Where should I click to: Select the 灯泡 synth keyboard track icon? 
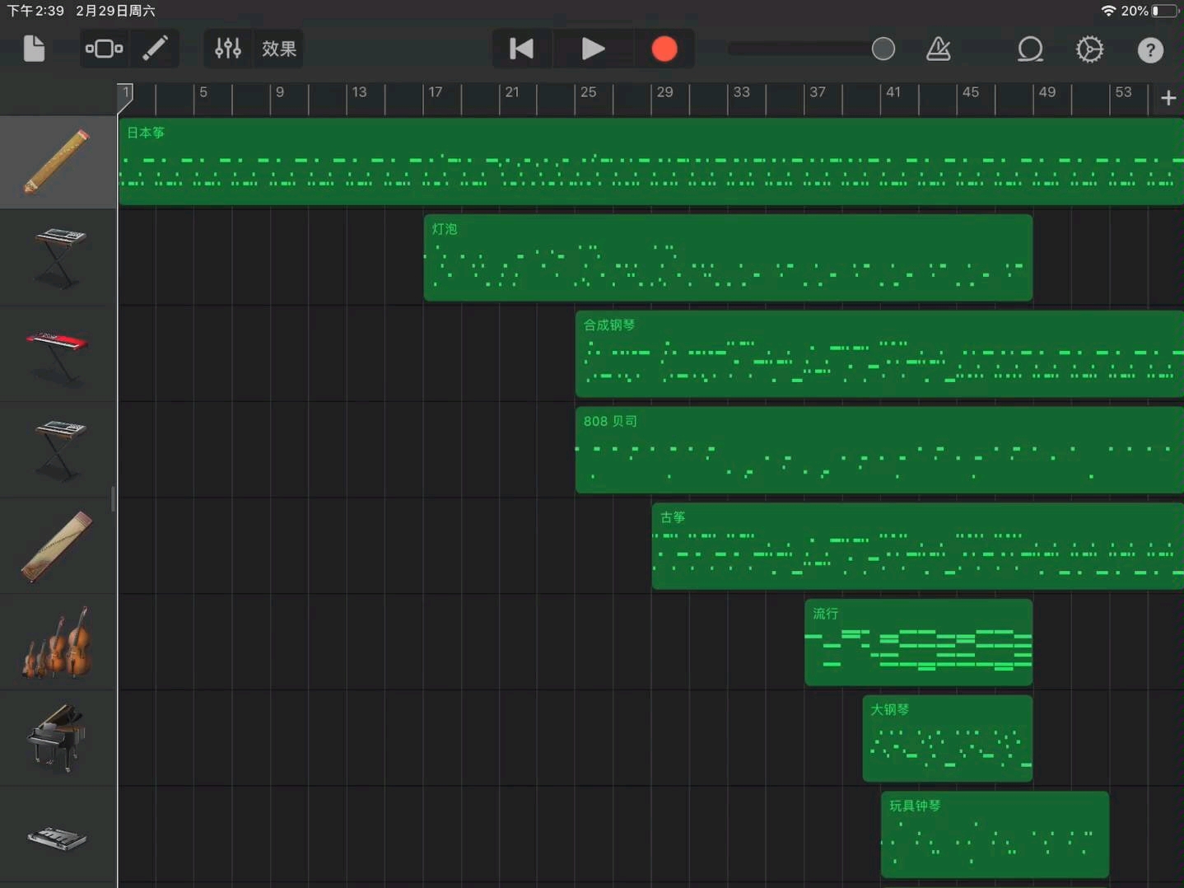point(59,258)
